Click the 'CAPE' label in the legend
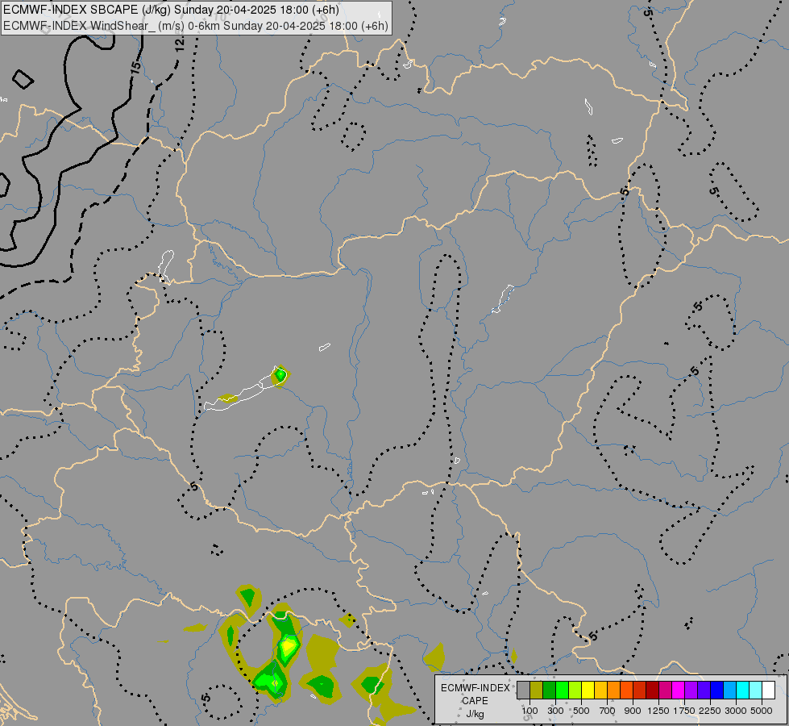 point(475,701)
